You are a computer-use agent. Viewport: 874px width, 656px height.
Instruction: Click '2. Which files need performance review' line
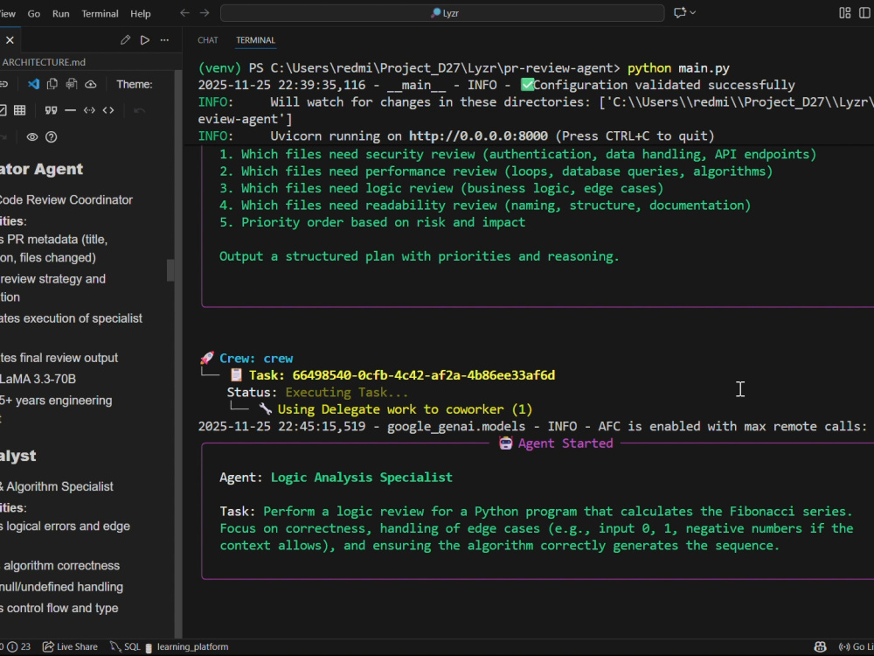pos(496,171)
